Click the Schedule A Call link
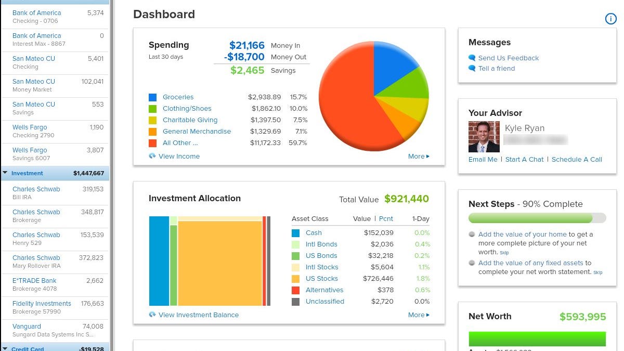The height and width of the screenshot is (351, 624). point(577,160)
